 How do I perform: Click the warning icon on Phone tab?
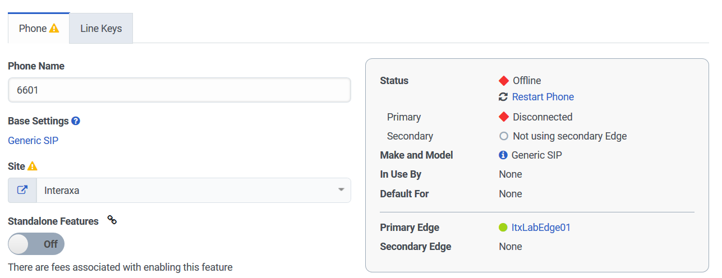54,28
